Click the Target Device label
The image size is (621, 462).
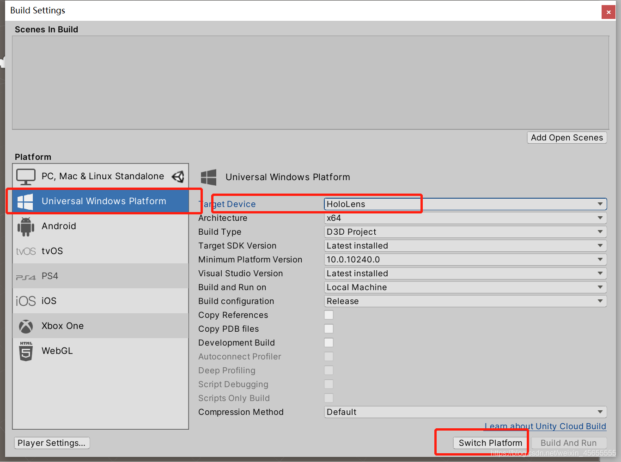pos(227,204)
